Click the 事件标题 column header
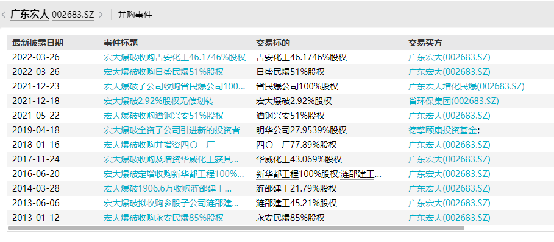Screen dimensions: 554x242 121,43
